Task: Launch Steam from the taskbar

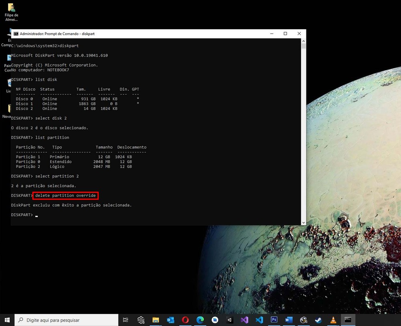Action: pos(318,320)
